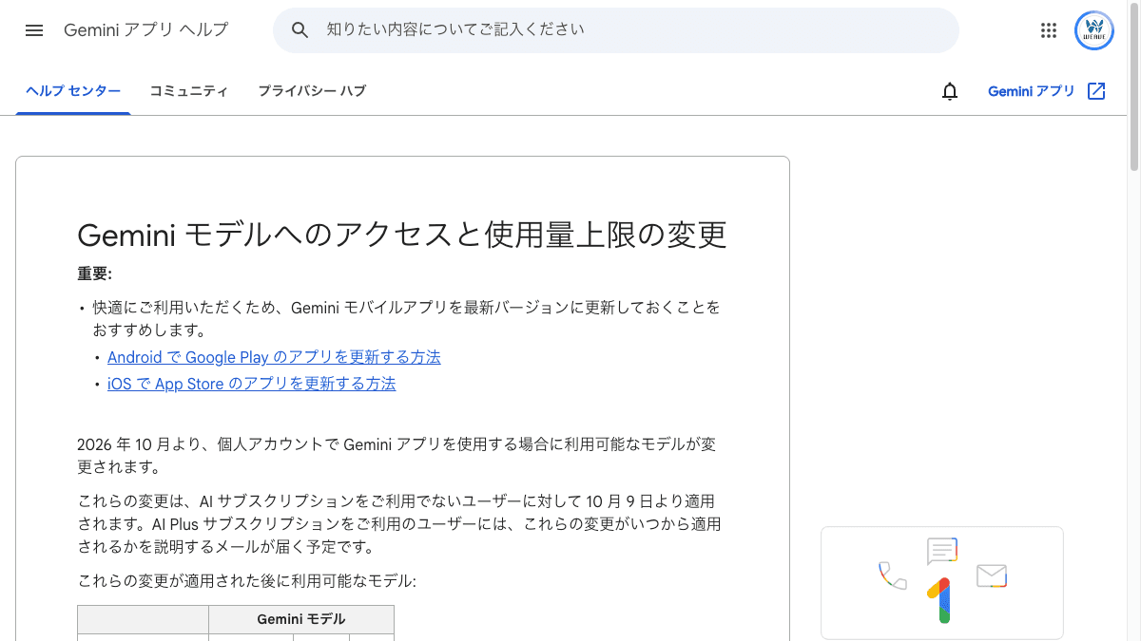Focus the 知りたい内容についてご記入ください search field

click(616, 30)
